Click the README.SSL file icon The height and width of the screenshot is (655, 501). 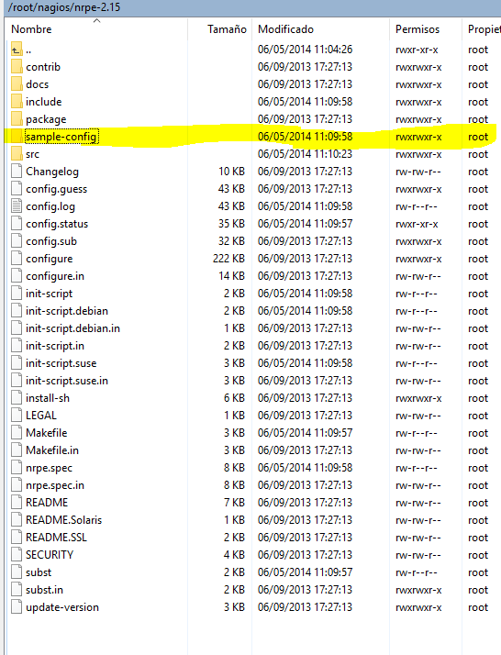[x=17, y=538]
